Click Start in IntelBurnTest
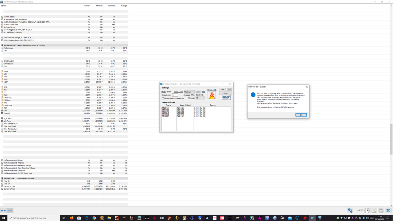Image resolution: width=393 pixels, height=221 pixels. pos(222,90)
